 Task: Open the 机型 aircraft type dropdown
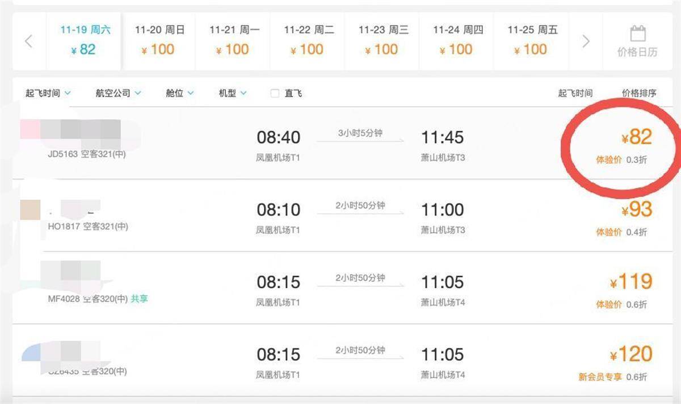tap(233, 93)
